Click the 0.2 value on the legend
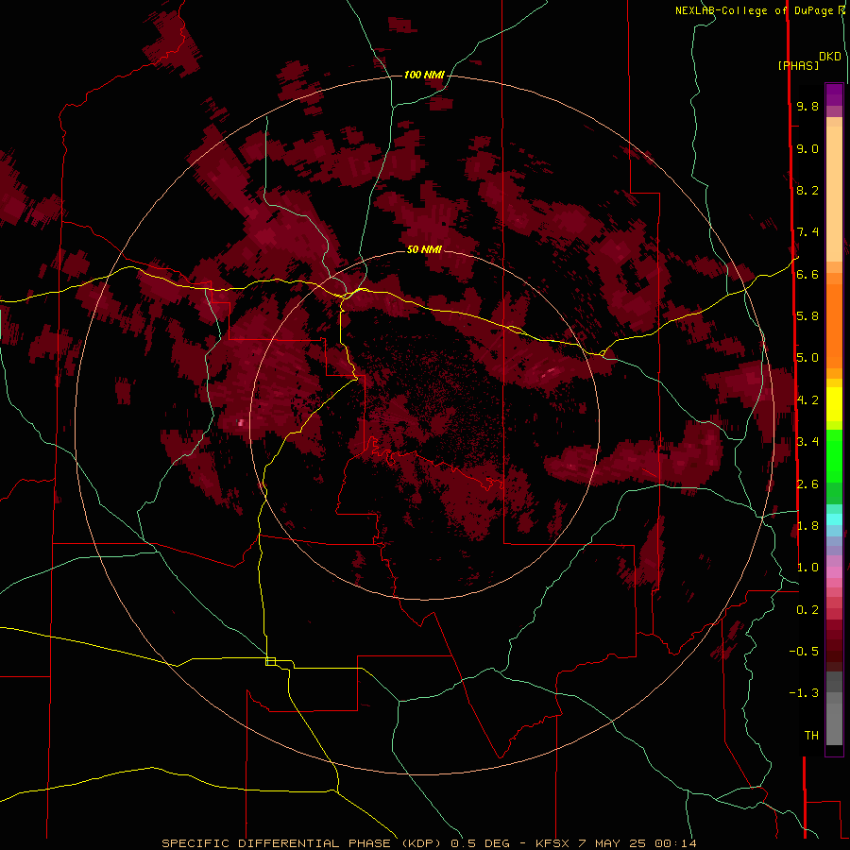850x850 pixels. [807, 610]
